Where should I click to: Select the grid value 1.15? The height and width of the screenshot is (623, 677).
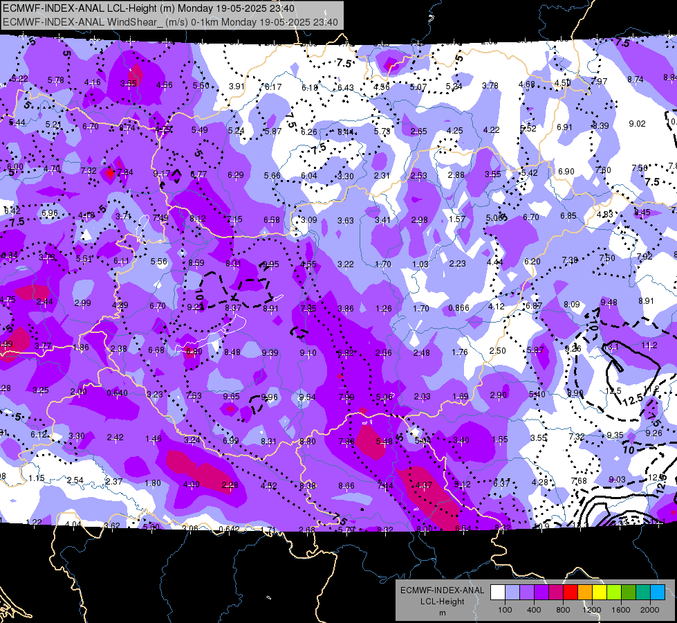(x=37, y=478)
